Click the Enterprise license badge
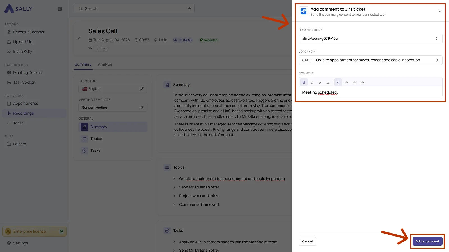449x252 pixels. [35, 232]
